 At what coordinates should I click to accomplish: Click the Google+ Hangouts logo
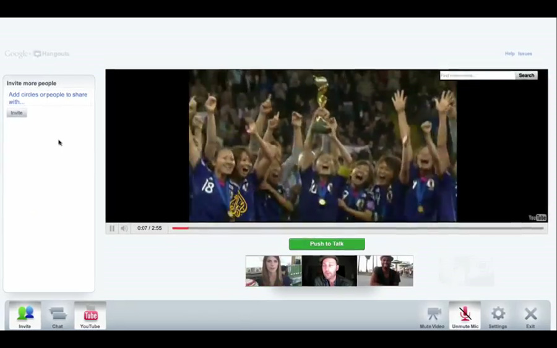37,54
